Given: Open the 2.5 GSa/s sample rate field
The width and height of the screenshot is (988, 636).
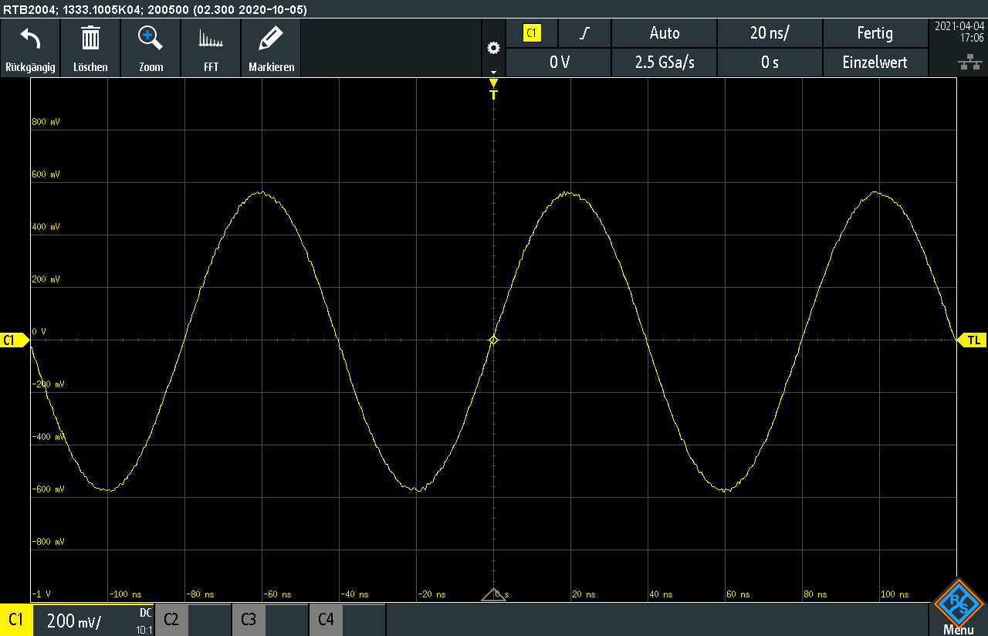Looking at the screenshot, I should point(665,63).
